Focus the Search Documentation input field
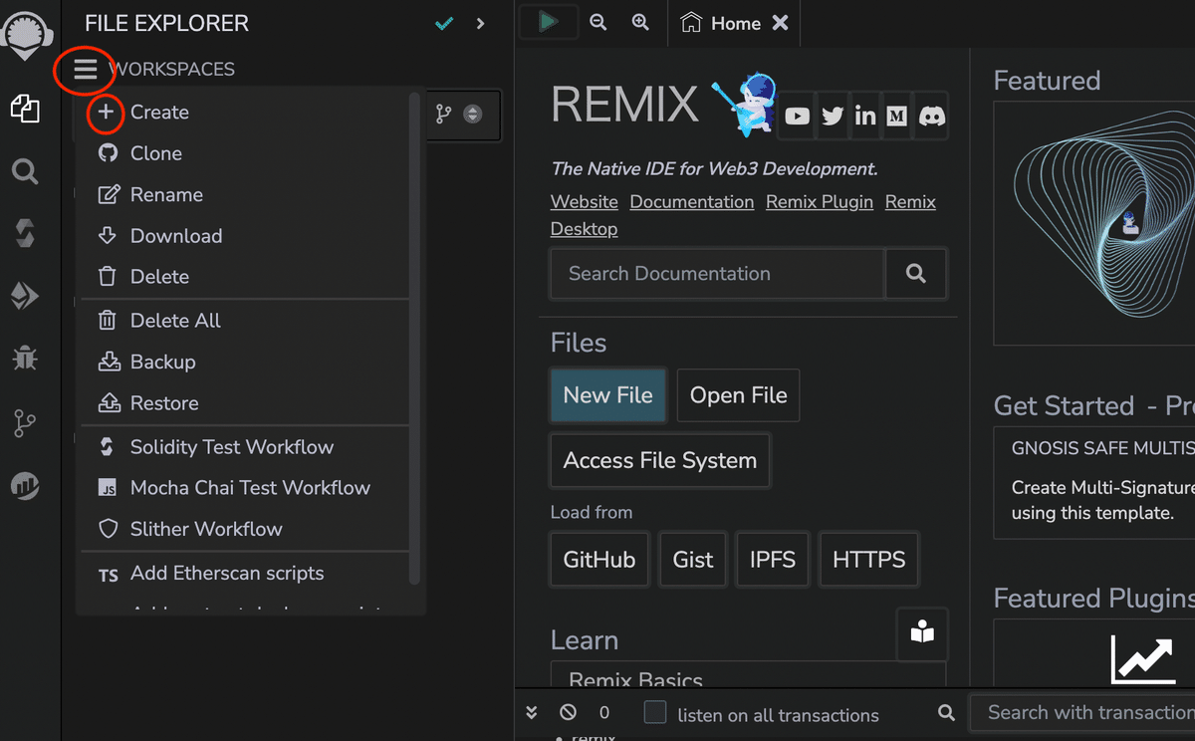This screenshot has height=741, width=1195. tap(717, 274)
